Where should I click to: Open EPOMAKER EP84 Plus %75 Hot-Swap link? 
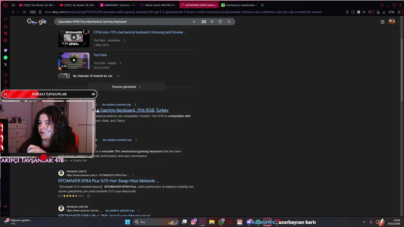pos(109,181)
